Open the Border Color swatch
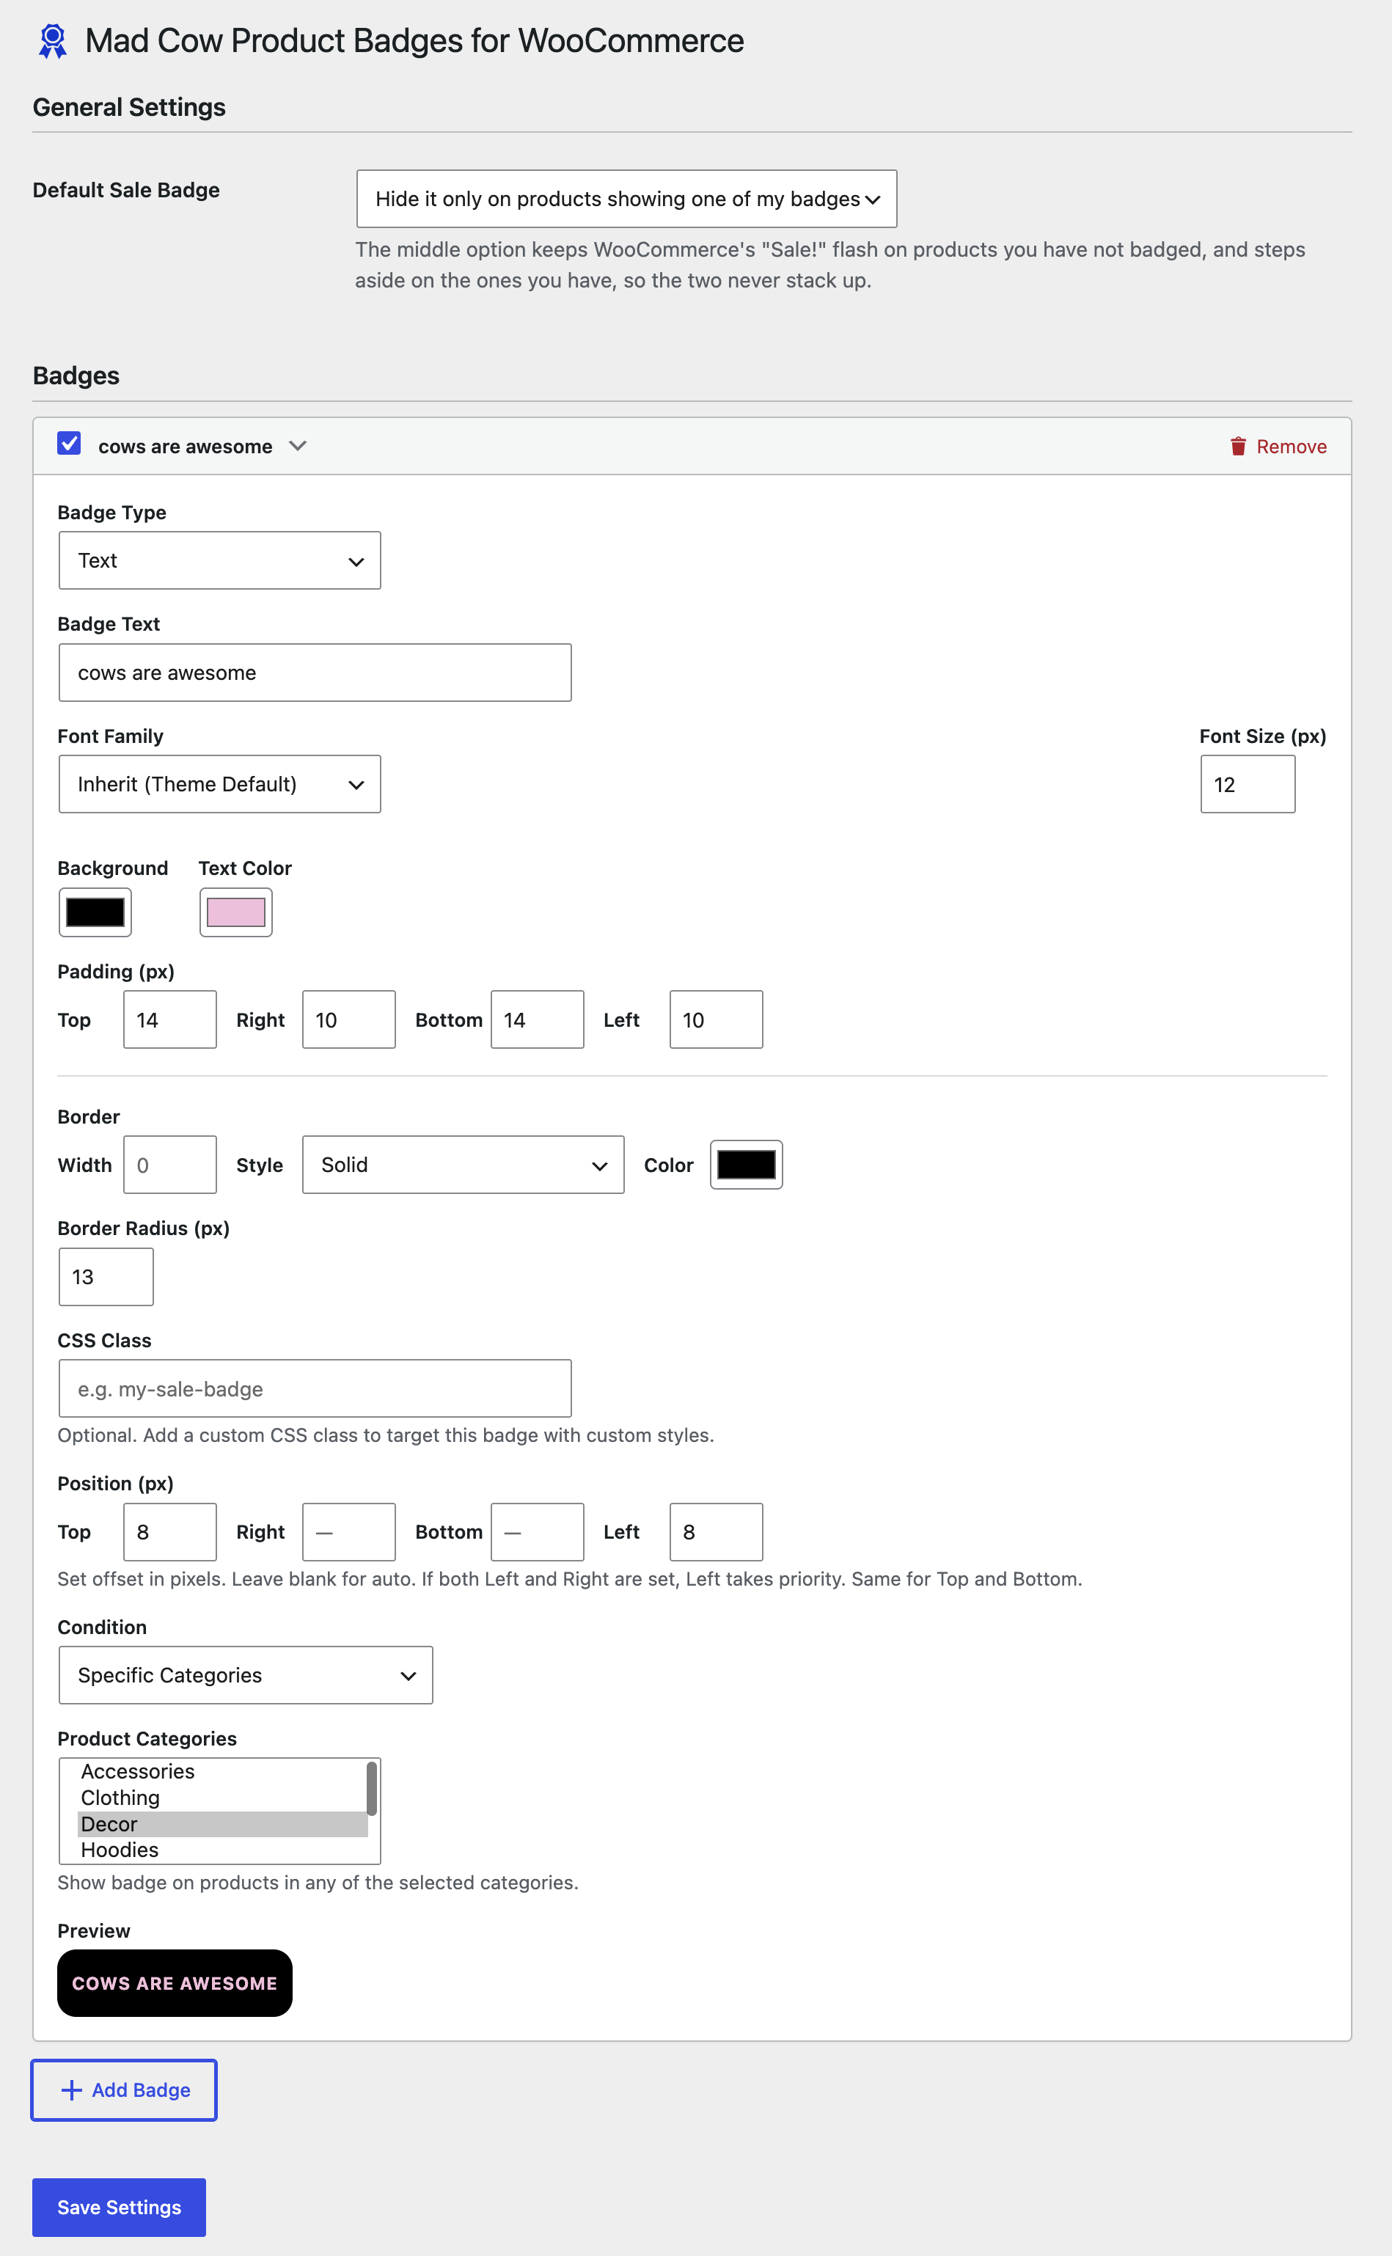Screen dimensions: 1392x2256 click(x=746, y=1165)
